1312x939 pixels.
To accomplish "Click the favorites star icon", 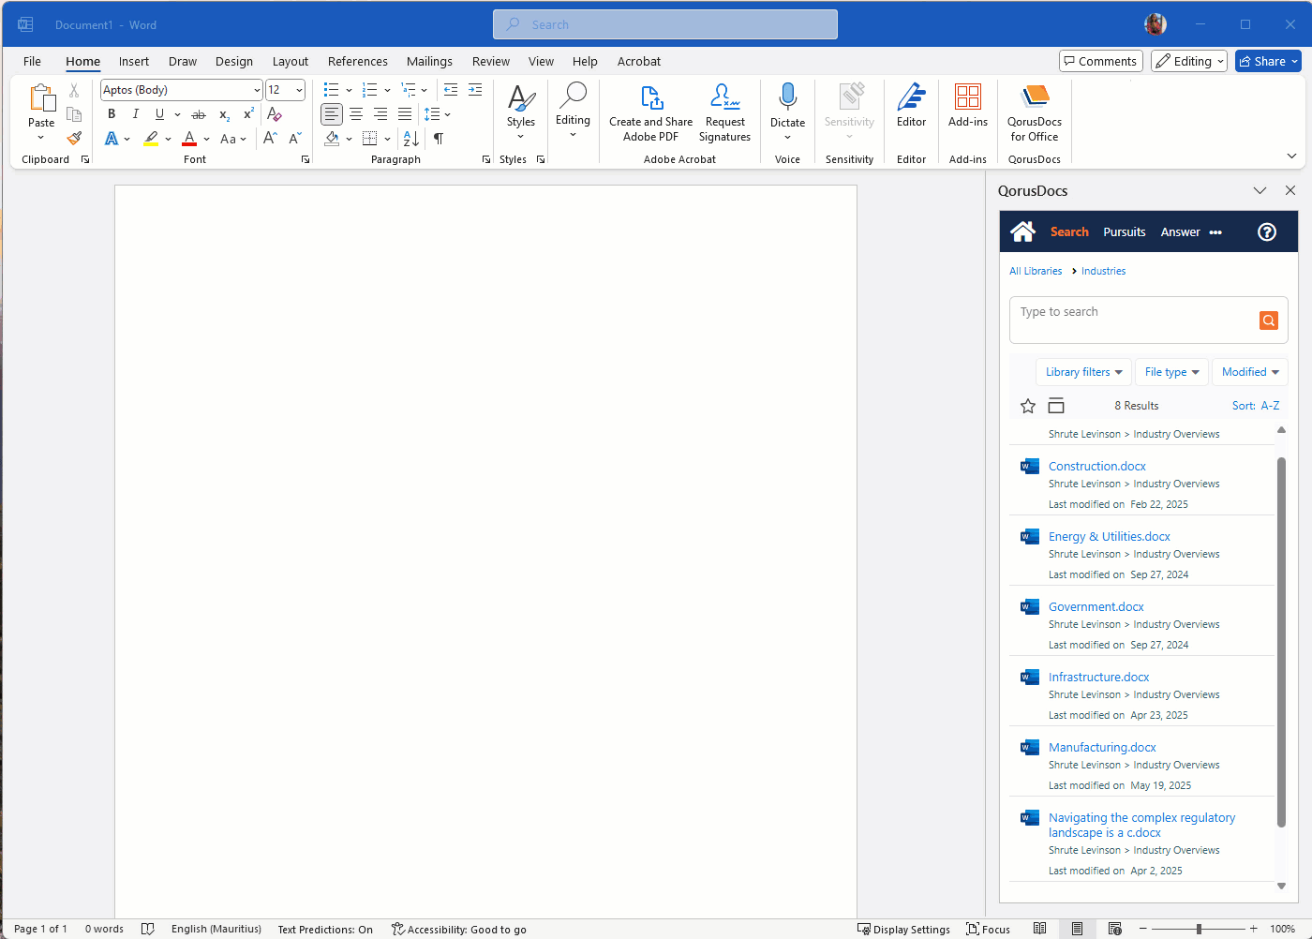I will (1028, 406).
